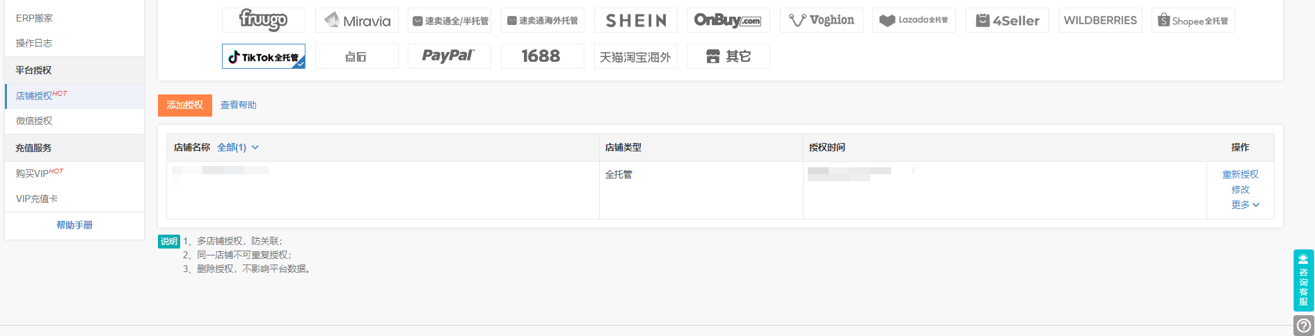Expand the 更多 actions dropdown
This screenshot has width=1315, height=336.
(x=1245, y=205)
